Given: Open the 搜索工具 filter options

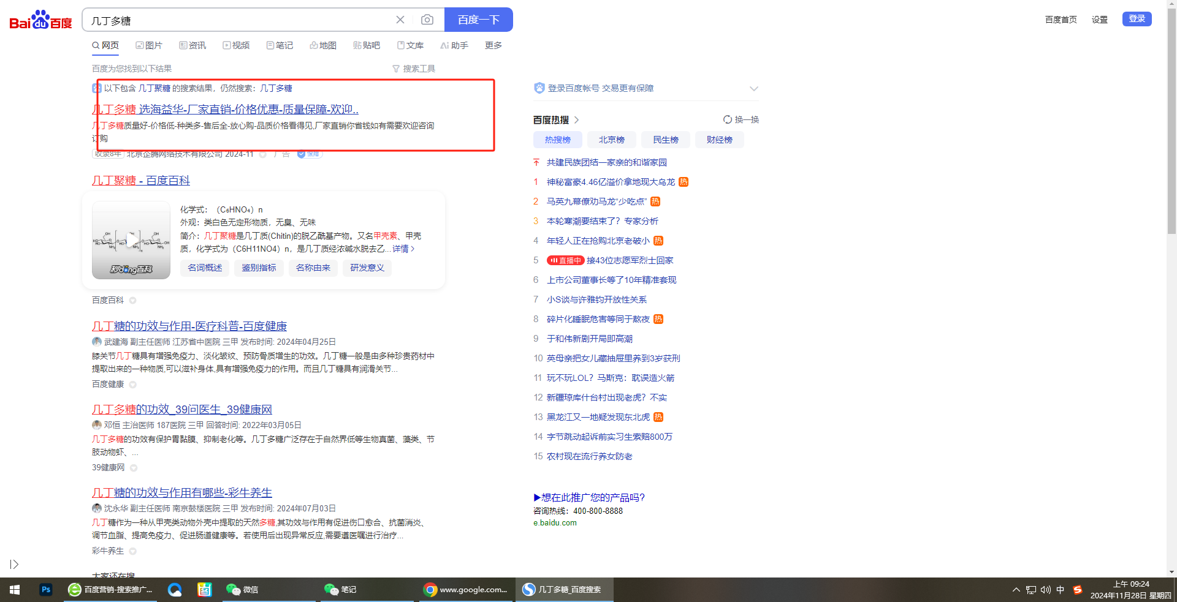Looking at the screenshot, I should [x=414, y=69].
